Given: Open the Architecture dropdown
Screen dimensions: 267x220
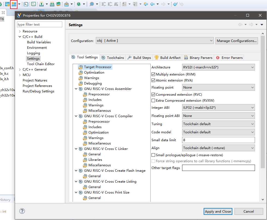Looking at the screenshot, I should coord(218,67).
